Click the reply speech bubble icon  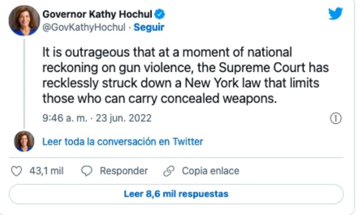pyautogui.click(x=87, y=171)
